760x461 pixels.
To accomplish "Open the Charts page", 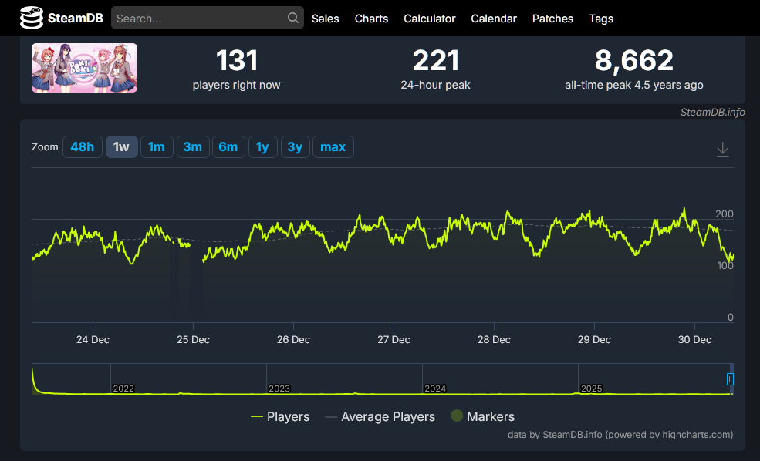I will point(371,19).
